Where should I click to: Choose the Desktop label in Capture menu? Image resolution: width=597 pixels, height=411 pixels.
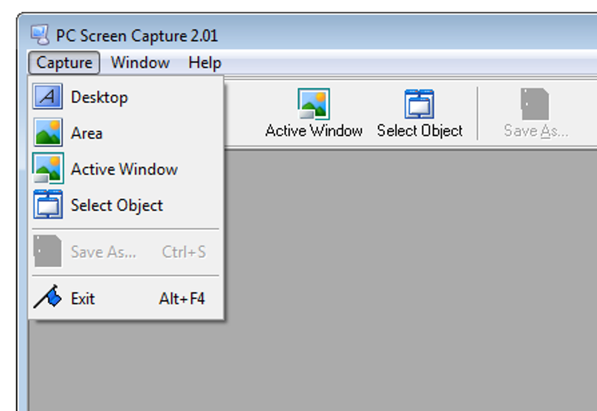point(99,97)
